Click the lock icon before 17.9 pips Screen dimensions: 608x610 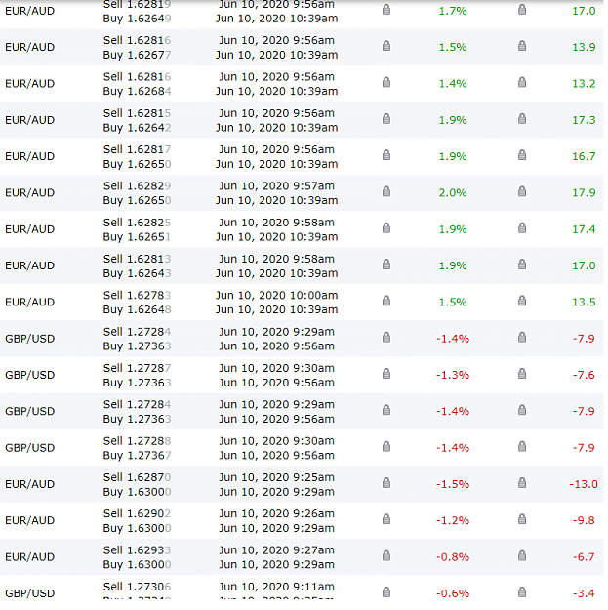click(522, 191)
